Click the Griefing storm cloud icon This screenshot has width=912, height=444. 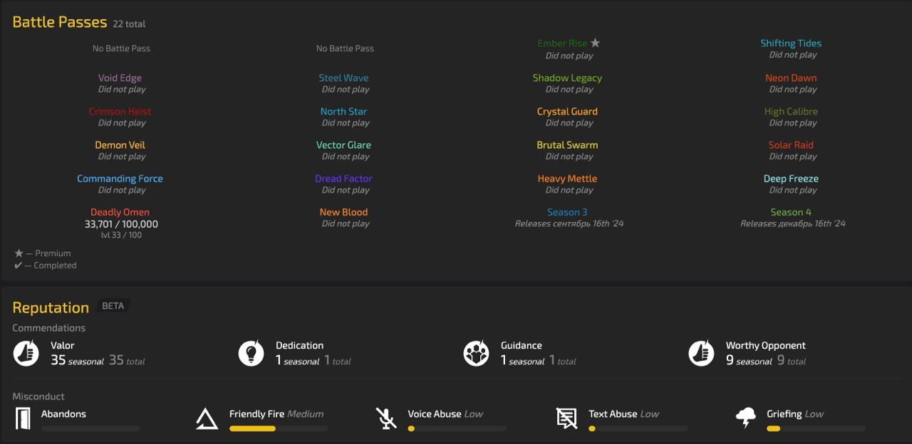[x=745, y=418]
